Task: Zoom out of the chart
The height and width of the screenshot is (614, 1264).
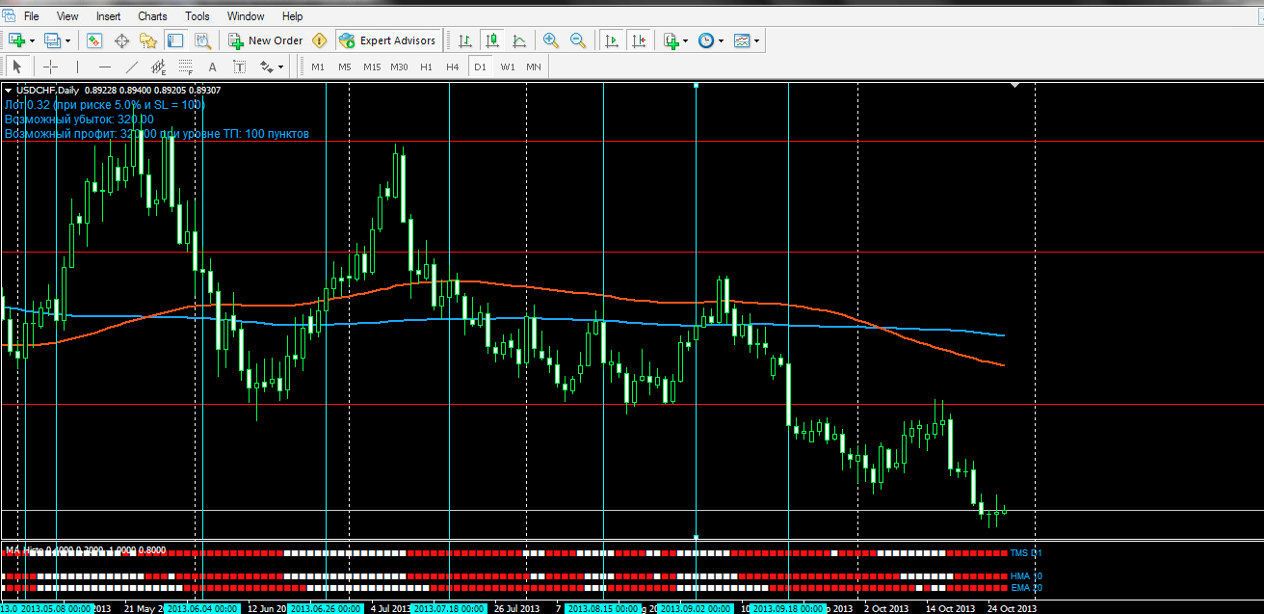Action: pos(578,40)
